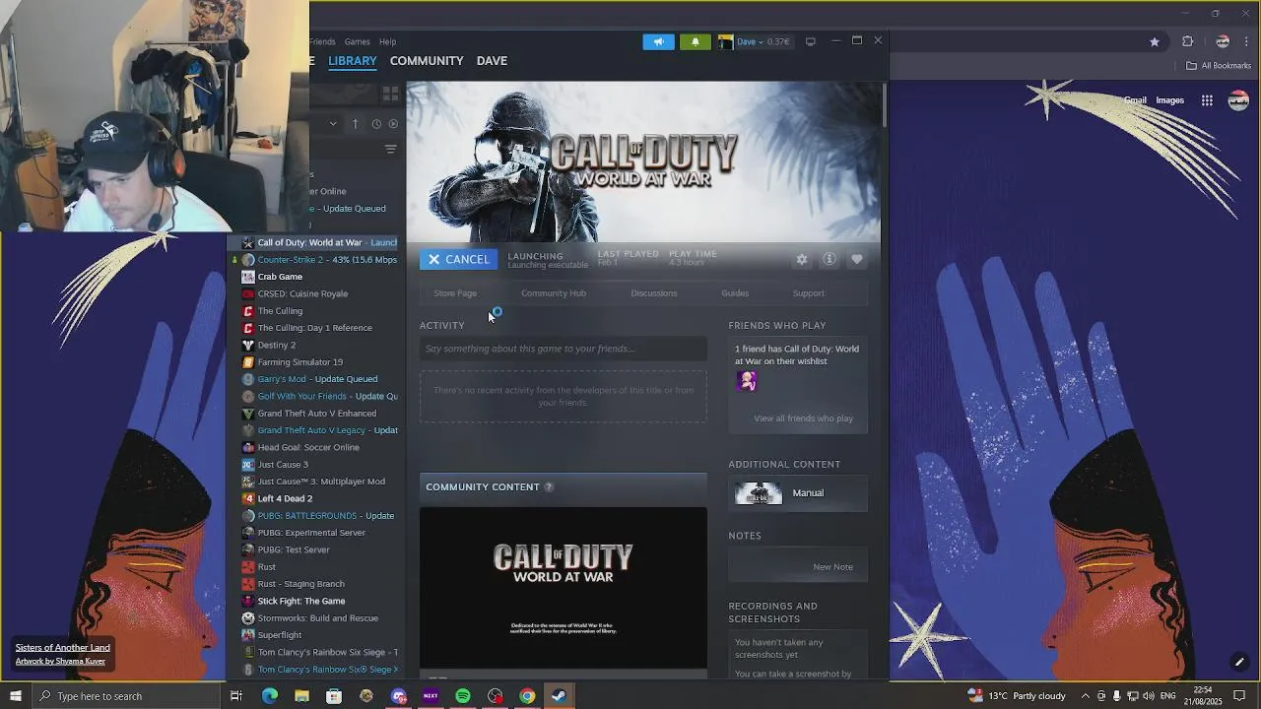The width and height of the screenshot is (1261, 709).
Task: Open All Bookmarks folder in Chrome
Action: (1219, 66)
